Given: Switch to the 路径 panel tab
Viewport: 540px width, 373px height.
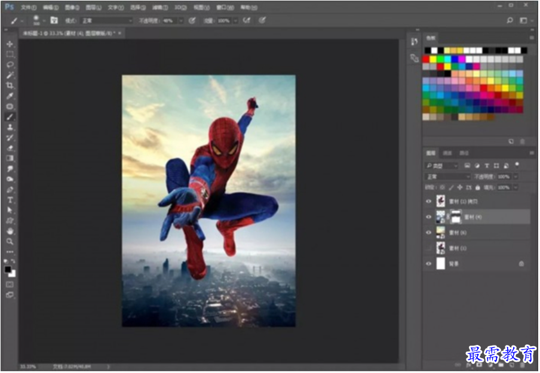Looking at the screenshot, I should coord(464,153).
